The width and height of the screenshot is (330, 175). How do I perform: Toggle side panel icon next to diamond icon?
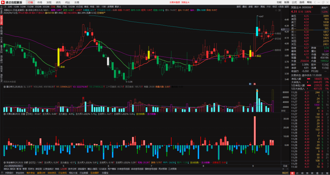[x=279, y=10]
